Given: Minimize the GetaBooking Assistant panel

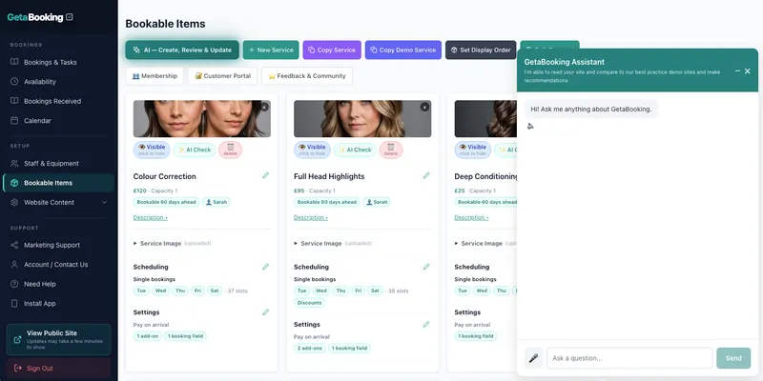Looking at the screenshot, I should point(737,70).
